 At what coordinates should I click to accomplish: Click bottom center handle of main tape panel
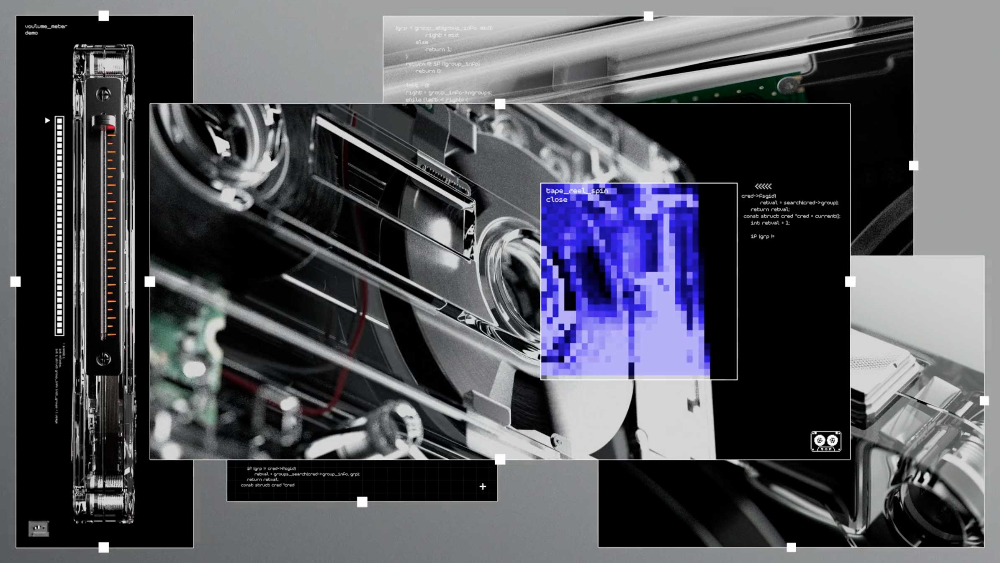pos(500,460)
